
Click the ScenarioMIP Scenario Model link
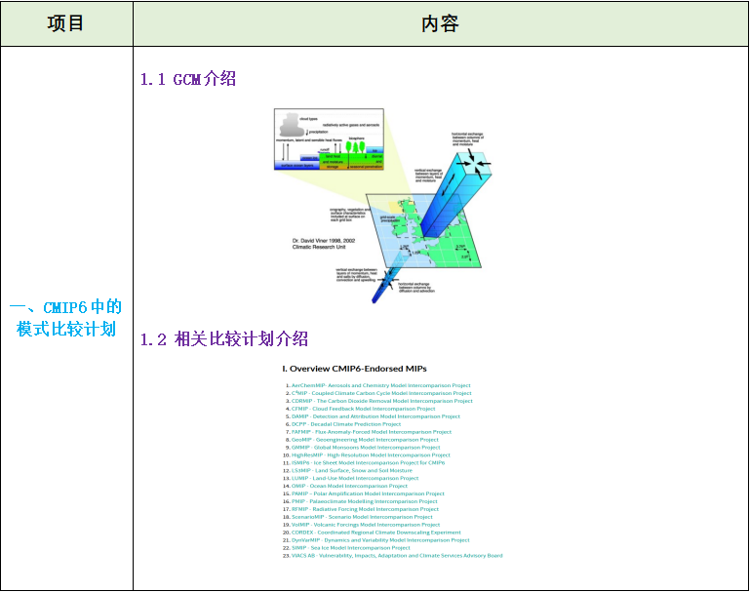click(362, 517)
